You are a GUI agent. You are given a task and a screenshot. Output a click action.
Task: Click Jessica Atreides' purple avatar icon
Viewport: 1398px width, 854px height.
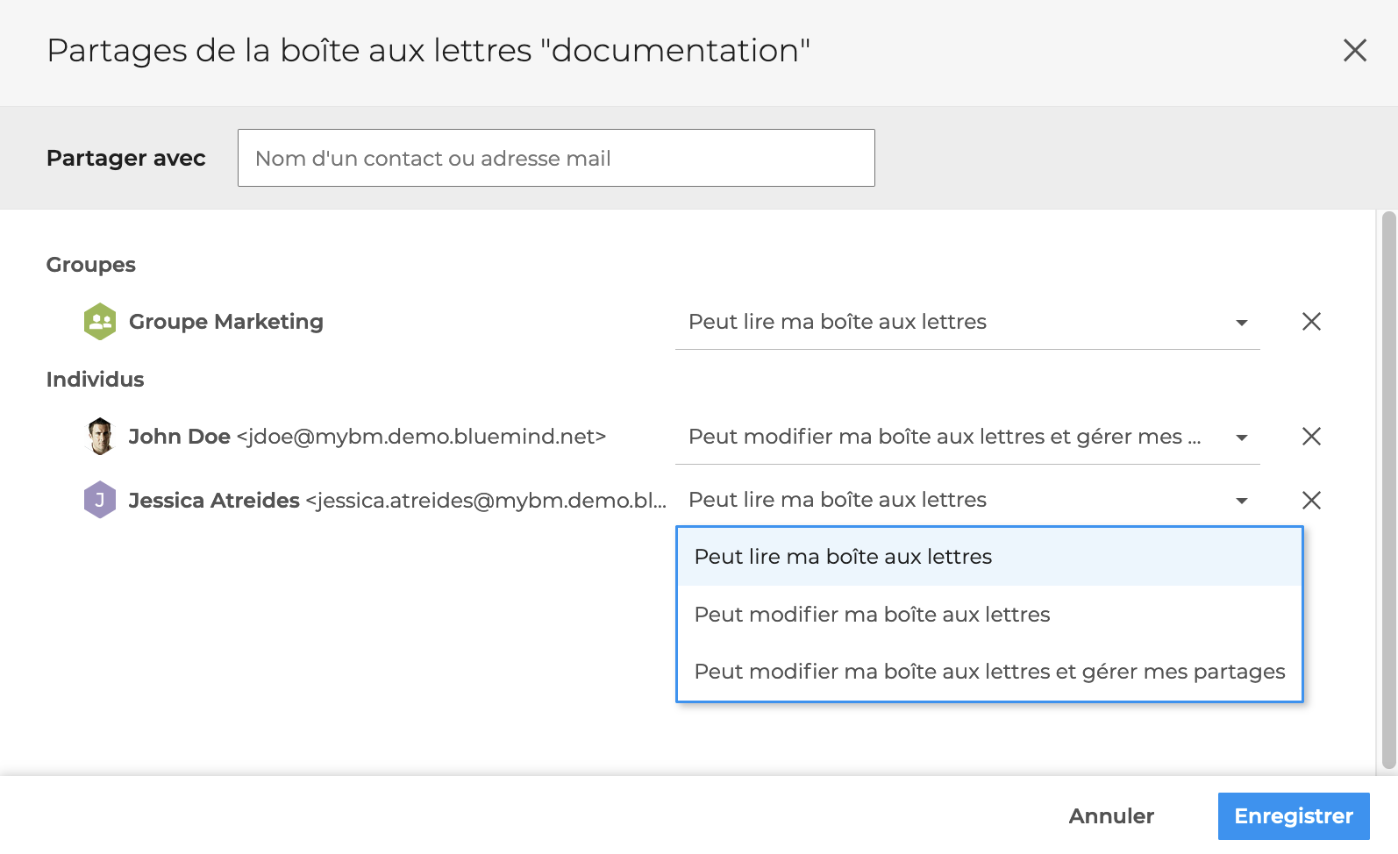[100, 500]
